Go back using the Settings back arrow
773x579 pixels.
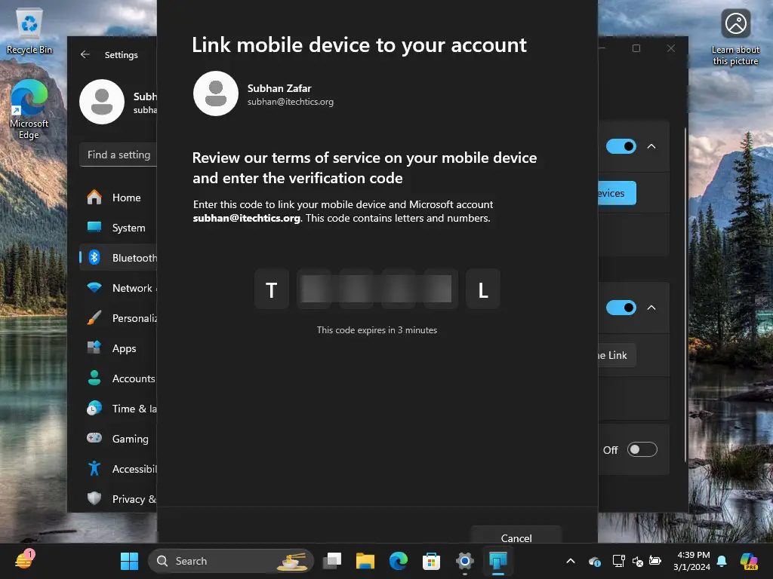tap(85, 54)
